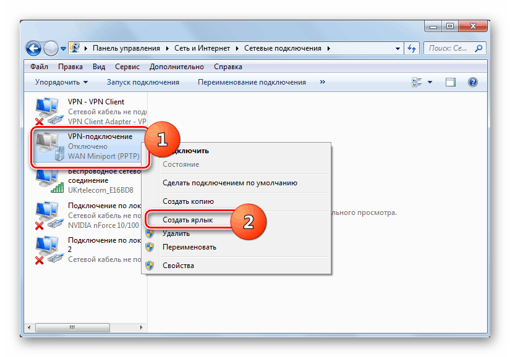This screenshot has height=357, width=510.
Task: Choose 'Удалить' in context menu
Action: click(236, 233)
